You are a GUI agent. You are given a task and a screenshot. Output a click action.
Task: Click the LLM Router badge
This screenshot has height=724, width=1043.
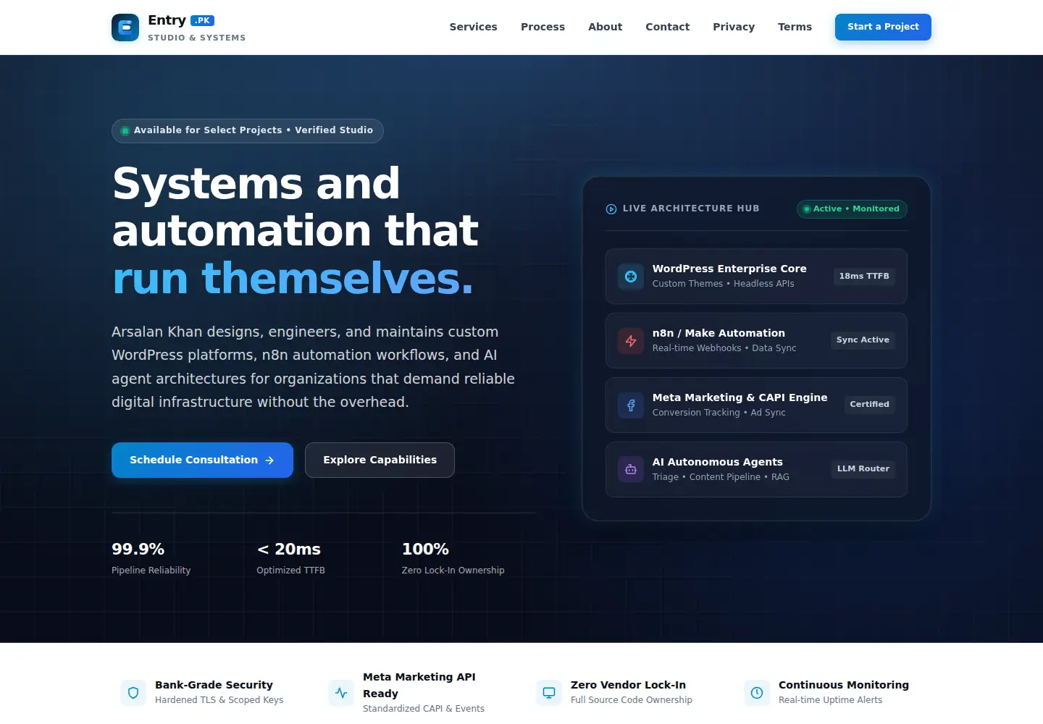863,469
